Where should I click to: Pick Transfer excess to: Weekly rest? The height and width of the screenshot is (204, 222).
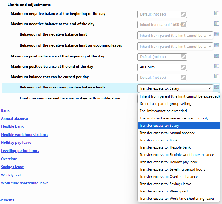(x=179, y=191)
